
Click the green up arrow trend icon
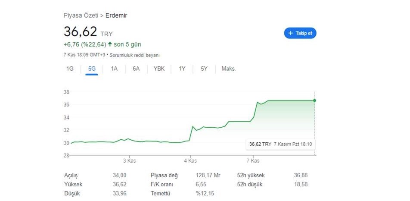[110, 44]
